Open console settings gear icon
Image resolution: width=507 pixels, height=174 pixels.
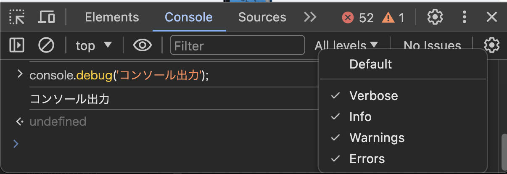(x=491, y=45)
